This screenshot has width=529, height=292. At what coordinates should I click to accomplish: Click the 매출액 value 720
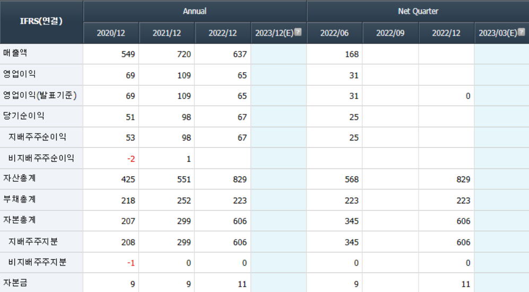pos(184,54)
